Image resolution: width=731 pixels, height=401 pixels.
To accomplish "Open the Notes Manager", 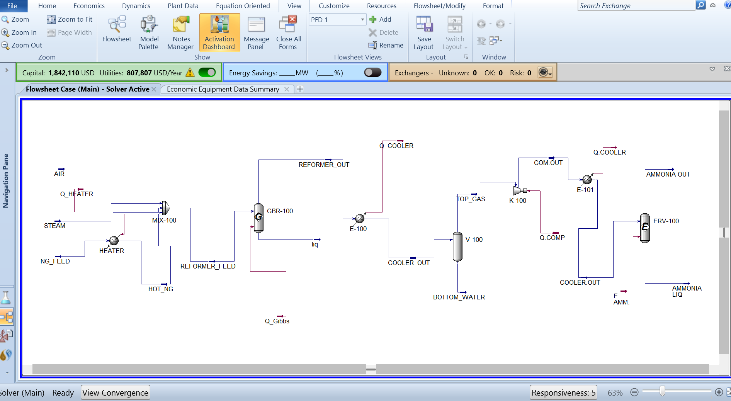I will 180,32.
